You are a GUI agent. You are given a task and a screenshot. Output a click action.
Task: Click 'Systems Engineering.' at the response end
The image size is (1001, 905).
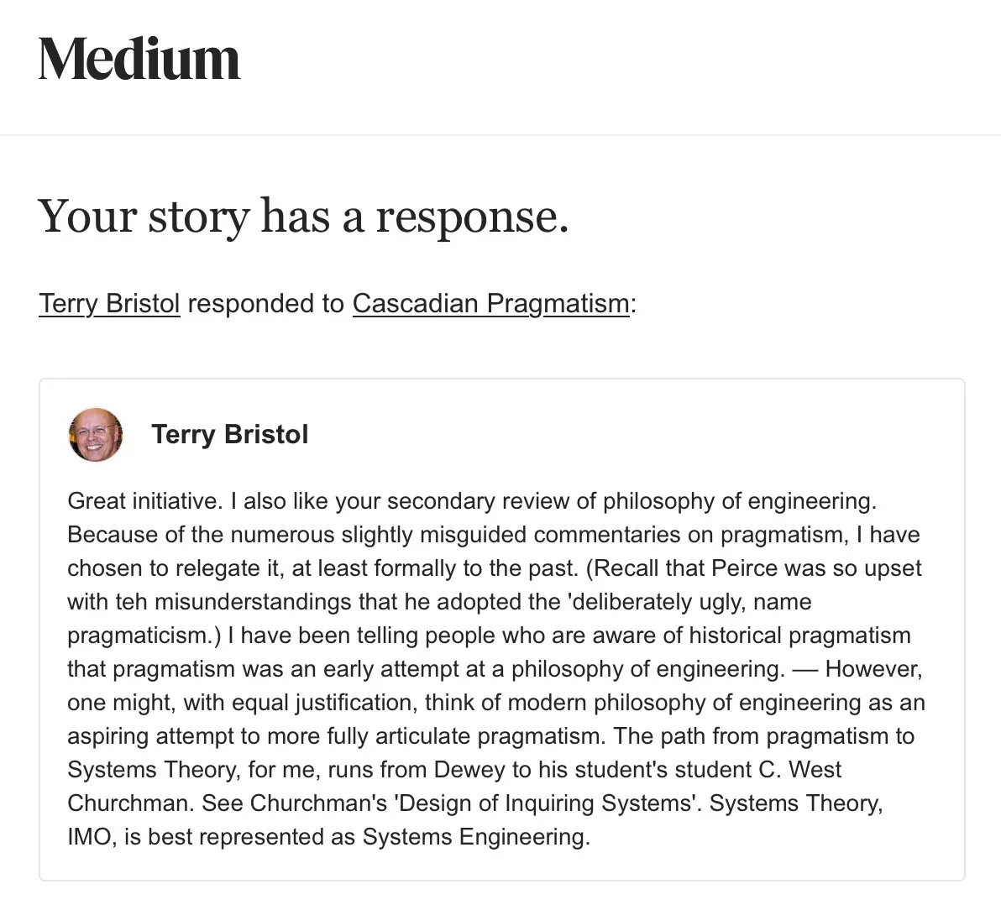point(476,837)
